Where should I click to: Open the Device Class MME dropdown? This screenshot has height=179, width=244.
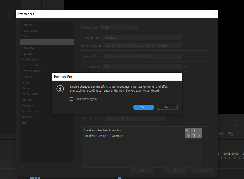[118, 27]
